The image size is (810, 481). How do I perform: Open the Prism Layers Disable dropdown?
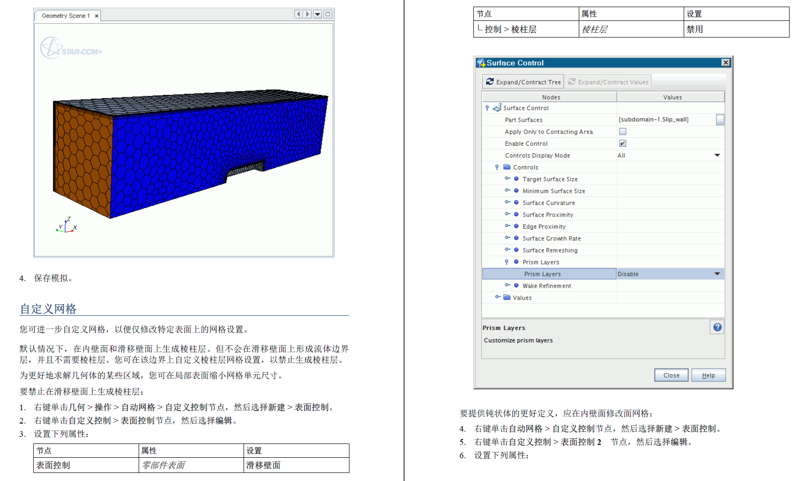[717, 274]
